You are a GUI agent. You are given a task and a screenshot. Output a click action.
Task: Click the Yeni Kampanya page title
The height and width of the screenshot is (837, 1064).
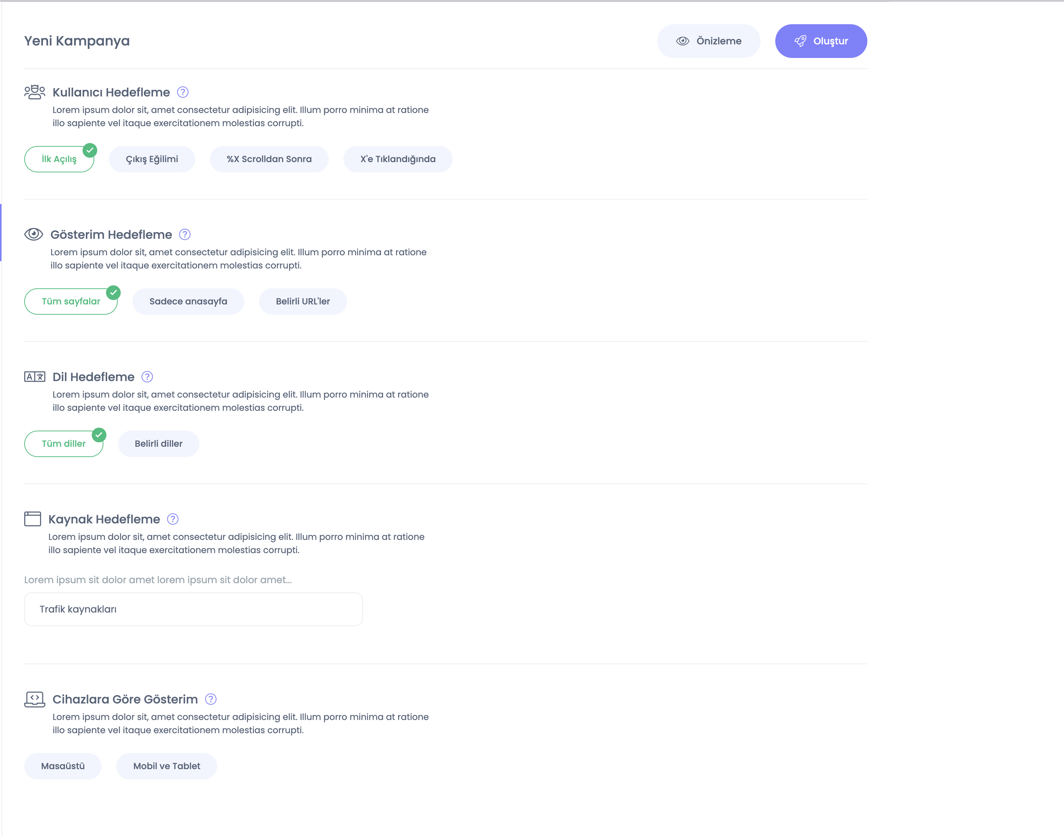[77, 41]
